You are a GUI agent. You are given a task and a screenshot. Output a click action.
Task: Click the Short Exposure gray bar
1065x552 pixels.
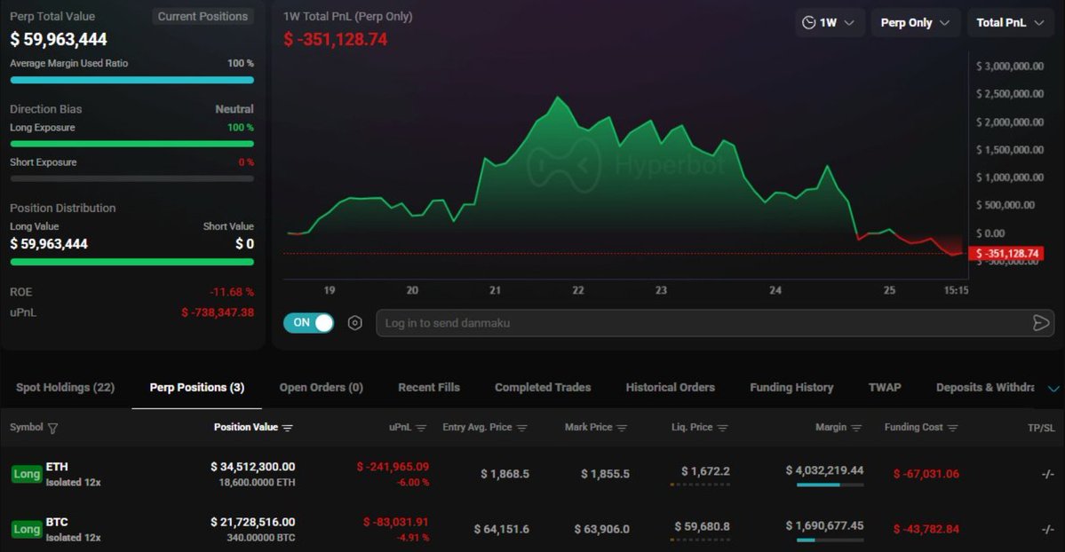(x=131, y=178)
